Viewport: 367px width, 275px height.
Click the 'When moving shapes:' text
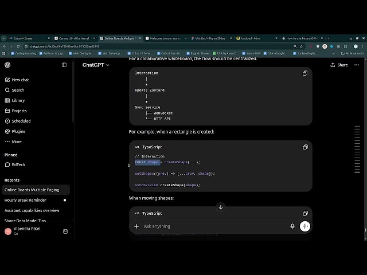click(x=151, y=198)
